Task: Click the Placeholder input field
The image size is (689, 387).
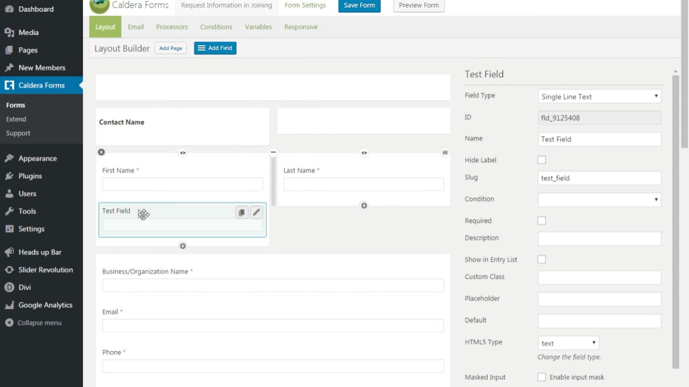Action: (x=599, y=299)
